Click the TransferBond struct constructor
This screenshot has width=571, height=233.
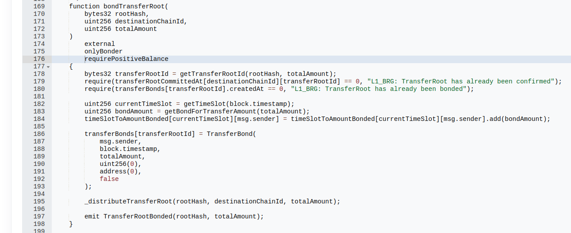tap(230, 134)
